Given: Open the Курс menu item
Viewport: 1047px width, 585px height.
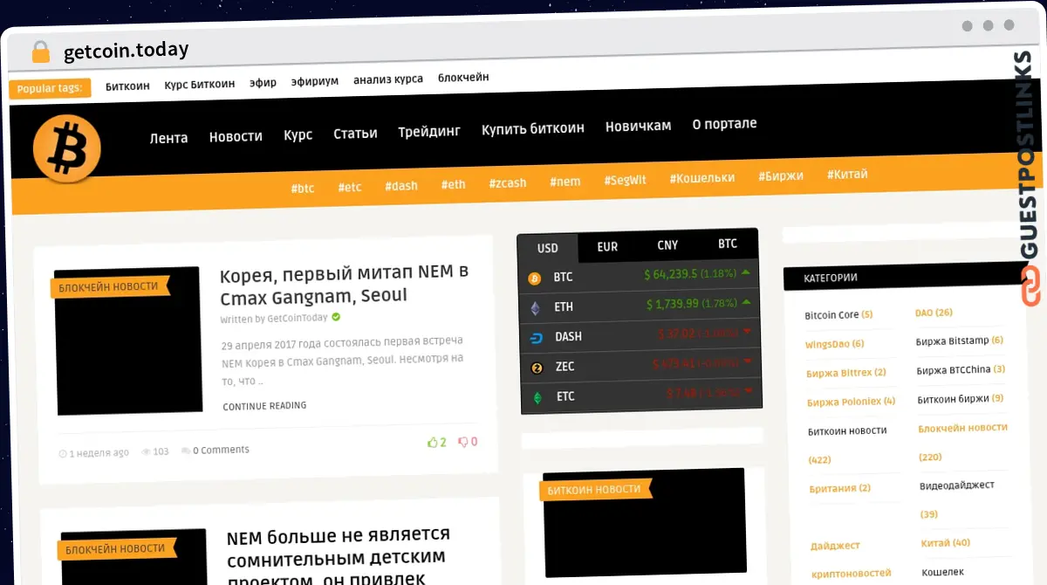Looking at the screenshot, I should 298,135.
